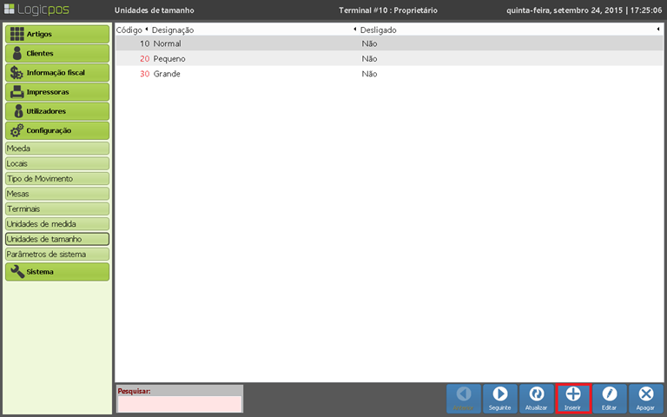Open Tipo de Movimento menu item
667x417 pixels.
(57, 179)
